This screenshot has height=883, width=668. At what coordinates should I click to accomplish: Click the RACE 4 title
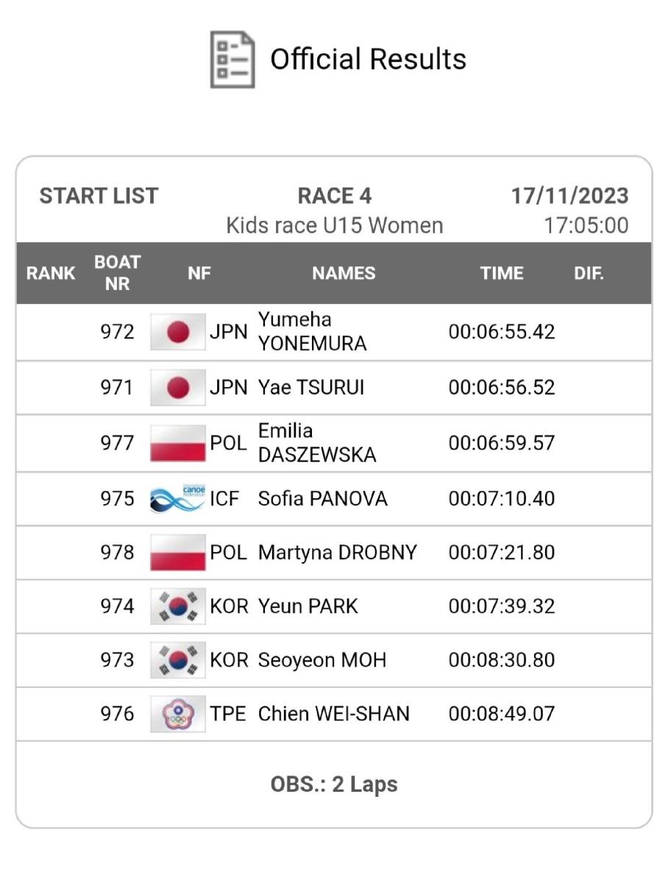click(x=334, y=196)
